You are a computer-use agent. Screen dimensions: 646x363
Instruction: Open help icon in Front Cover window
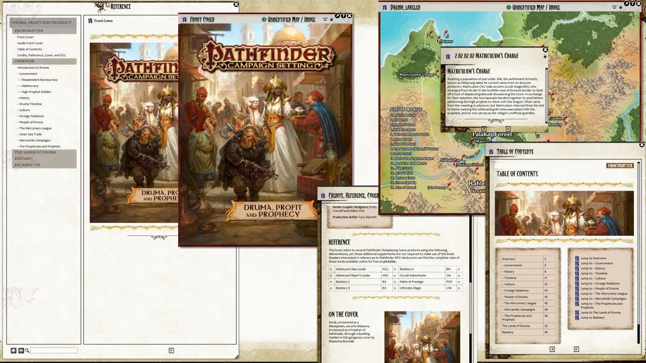click(343, 16)
